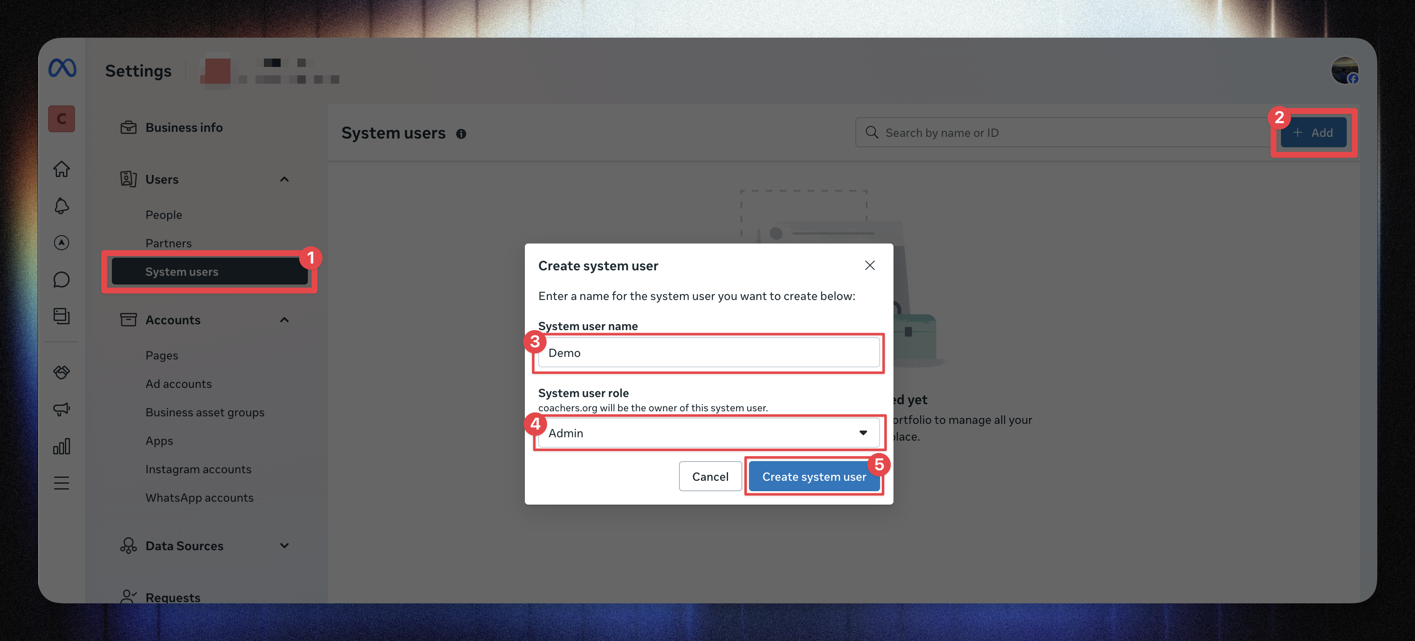Open the bar chart insights icon
This screenshot has width=1415, height=641.
62,446
